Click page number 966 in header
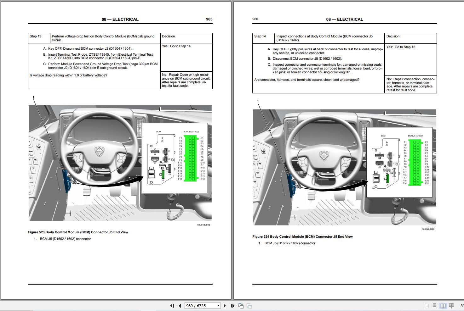 (255, 19)
